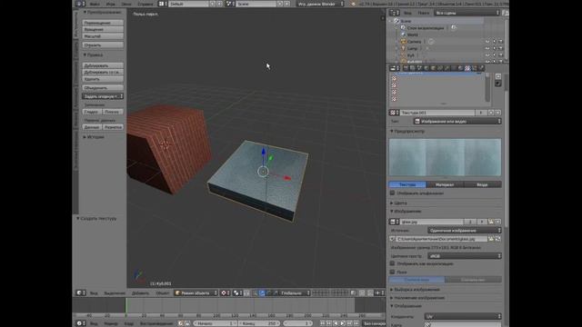
Task: Toggle visibility of Куб in outliner
Action: (487, 55)
